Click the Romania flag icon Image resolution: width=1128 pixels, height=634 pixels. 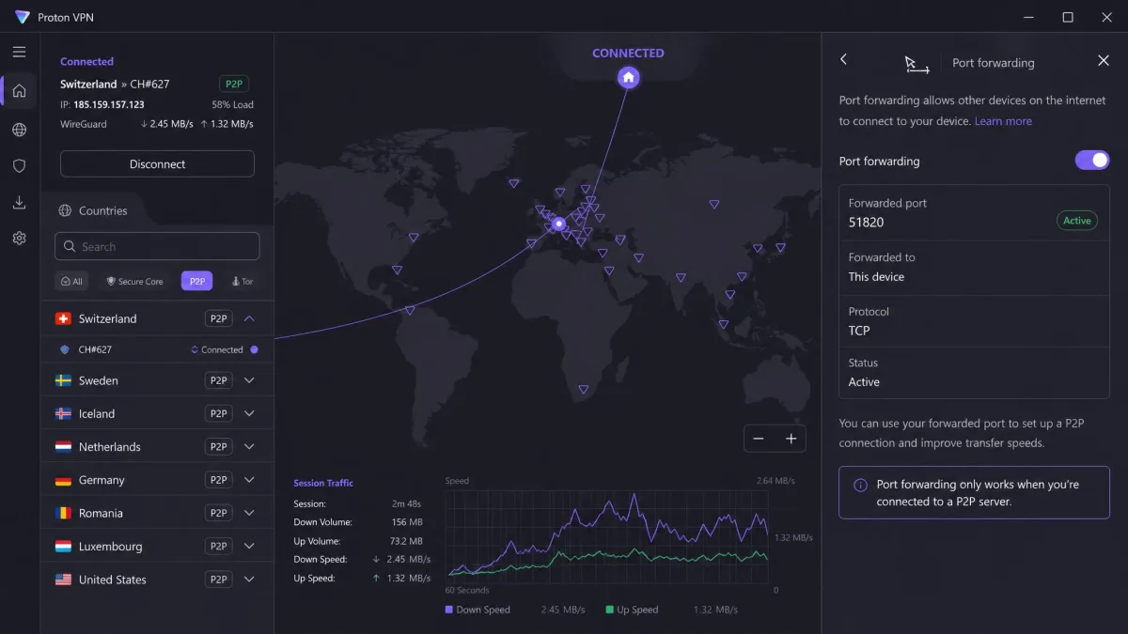(x=64, y=513)
